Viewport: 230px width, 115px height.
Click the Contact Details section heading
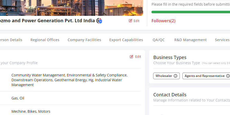tap(170, 95)
